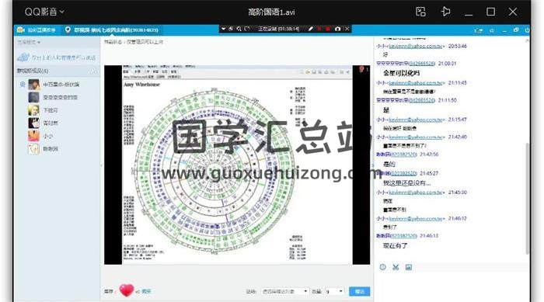Click the location pin icon beside group name
The image size is (544, 302).
[68, 30]
